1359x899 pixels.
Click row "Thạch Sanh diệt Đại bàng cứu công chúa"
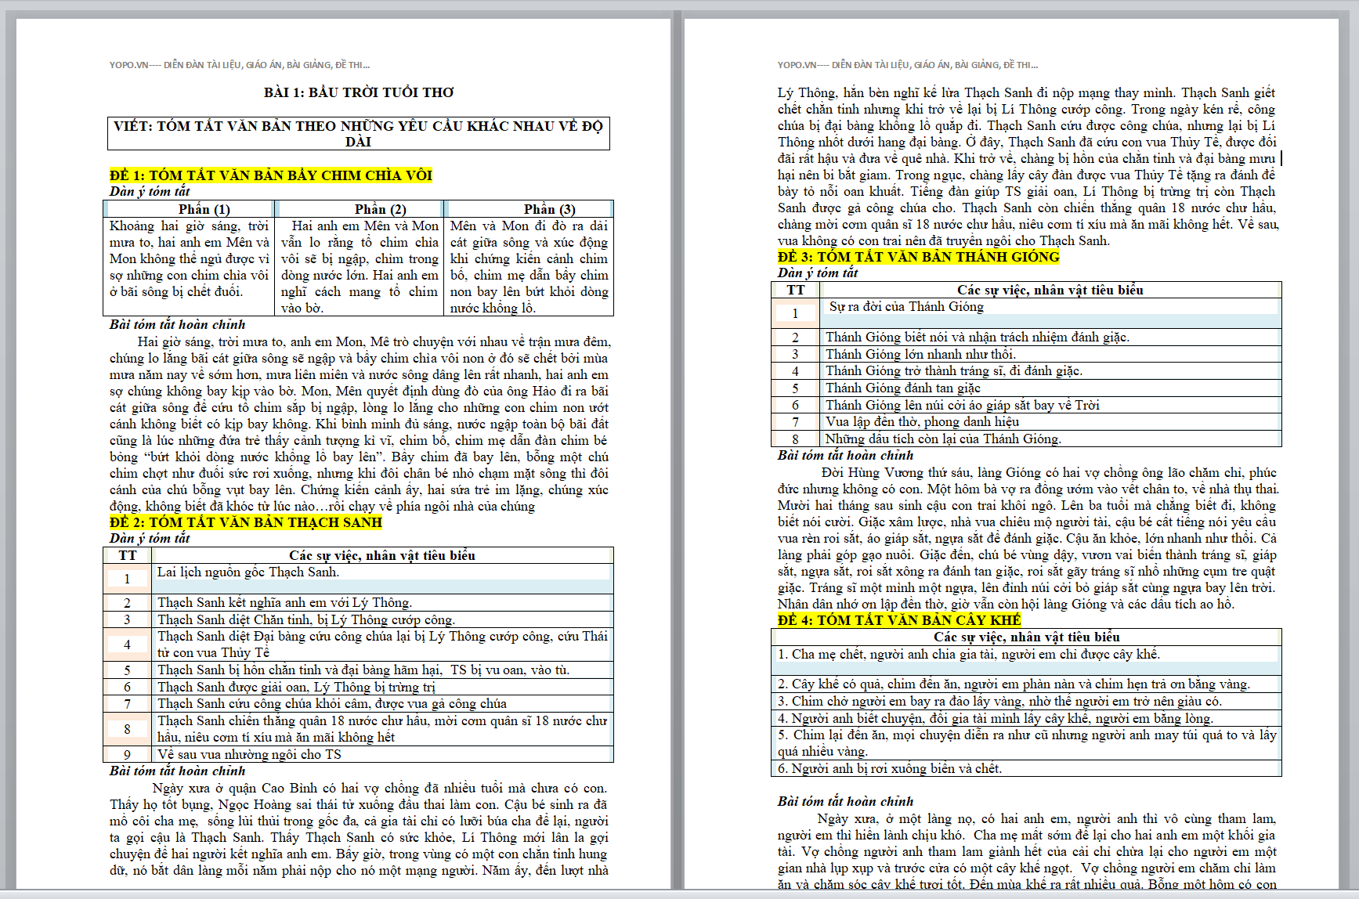pos(358,644)
